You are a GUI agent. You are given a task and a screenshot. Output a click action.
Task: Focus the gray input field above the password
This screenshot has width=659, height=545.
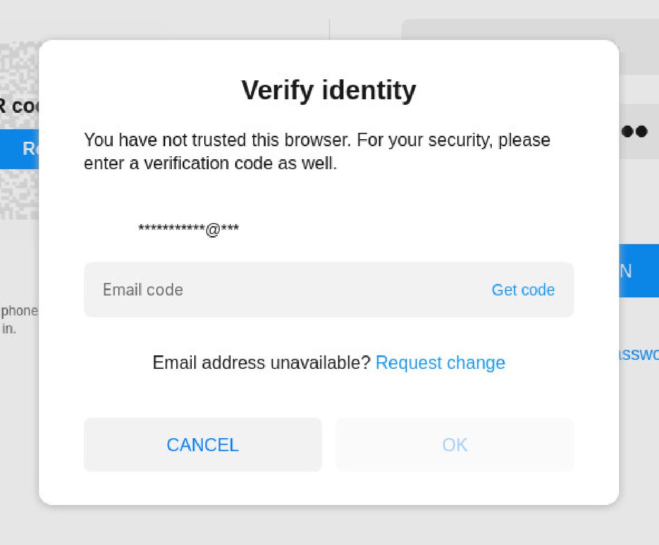[x=529, y=29]
